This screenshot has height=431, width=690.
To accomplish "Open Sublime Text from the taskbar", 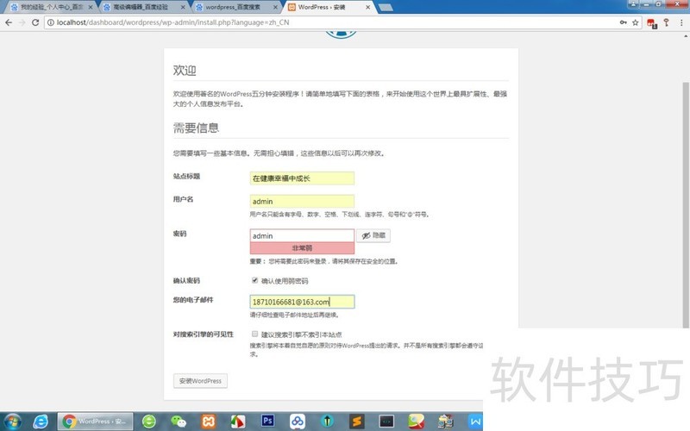I will pyautogui.click(x=356, y=422).
